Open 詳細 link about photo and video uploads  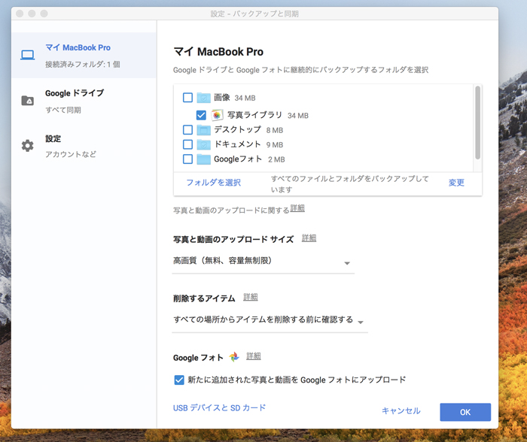(x=297, y=208)
